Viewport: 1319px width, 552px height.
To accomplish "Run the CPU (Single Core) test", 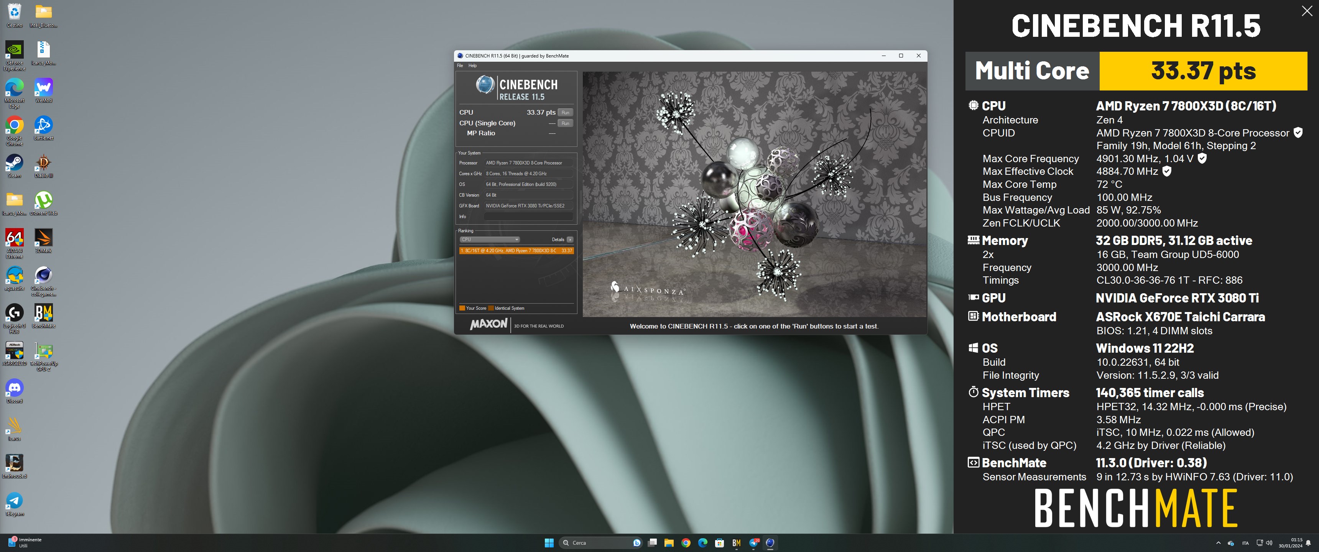I will (x=565, y=123).
